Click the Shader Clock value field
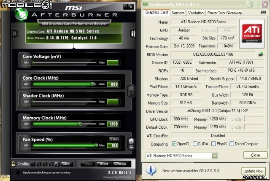Image resolution: width=270 pixels, height=181 pixels. pos(113,102)
